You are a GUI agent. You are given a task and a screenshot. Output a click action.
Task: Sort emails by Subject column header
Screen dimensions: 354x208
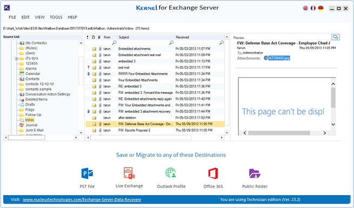point(124,37)
